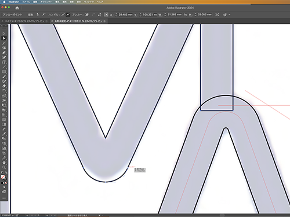The height and width of the screenshot is (217, 290).
Task: Pick the Rectangle shape tool
Action: coord(4,72)
